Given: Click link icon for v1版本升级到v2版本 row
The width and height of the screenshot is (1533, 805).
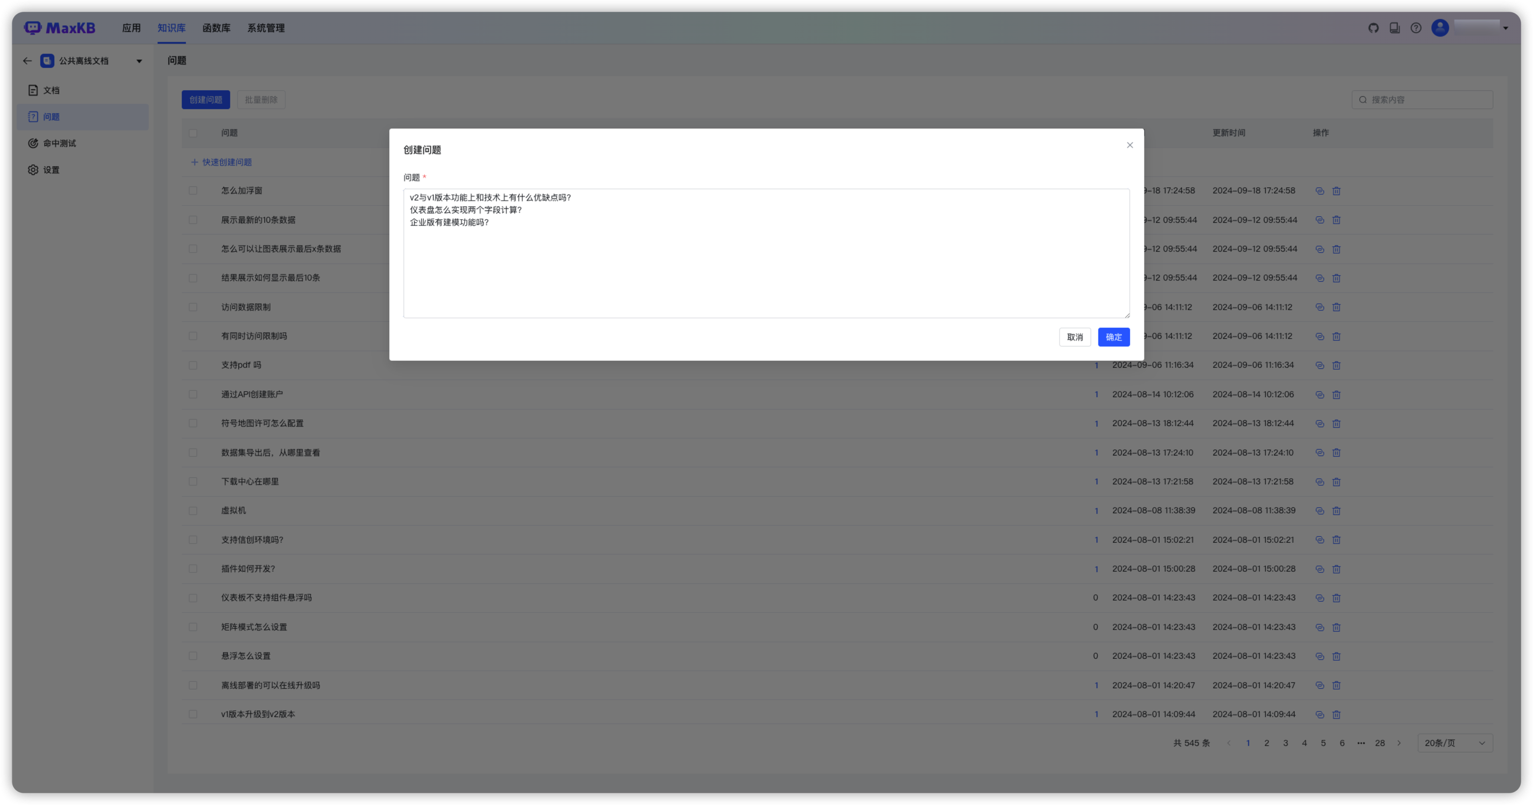Looking at the screenshot, I should tap(1319, 715).
